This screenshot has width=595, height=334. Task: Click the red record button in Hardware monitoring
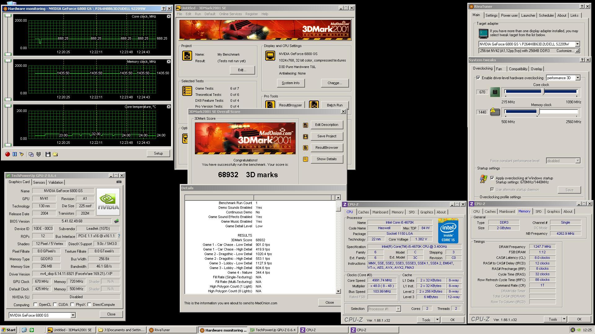(7, 154)
